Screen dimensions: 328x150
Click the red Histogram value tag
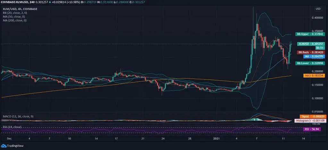(307, 121)
